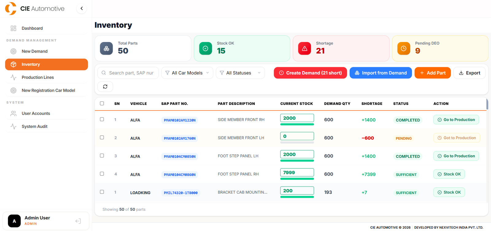Edit current stock field showing 0

coord(297,136)
